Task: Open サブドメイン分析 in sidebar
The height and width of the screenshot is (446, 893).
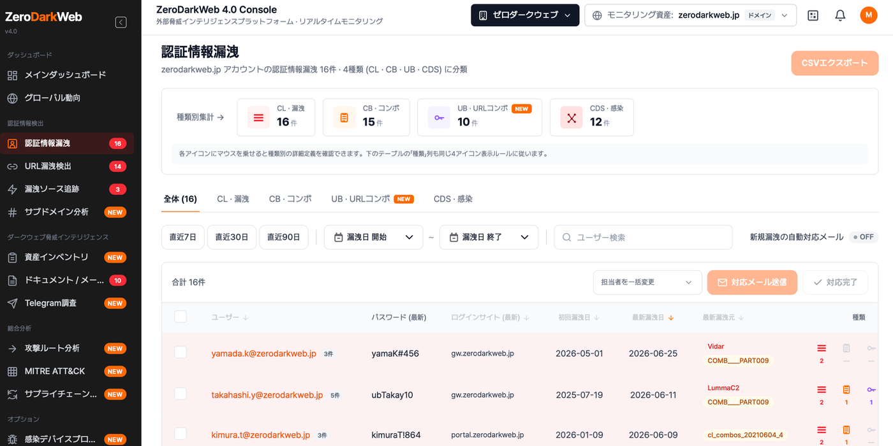Action: 67,212
